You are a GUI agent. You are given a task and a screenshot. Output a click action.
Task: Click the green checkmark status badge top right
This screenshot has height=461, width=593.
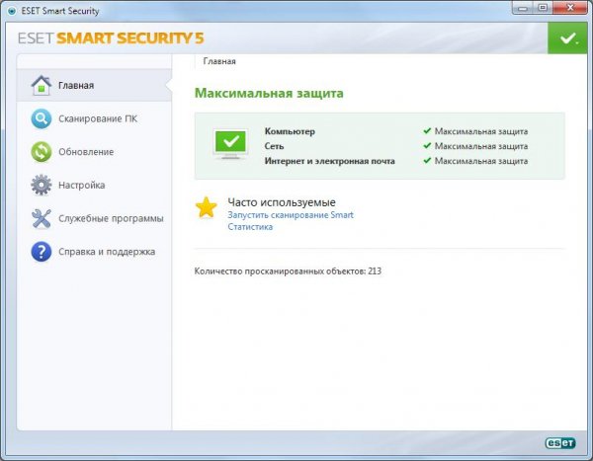point(567,38)
